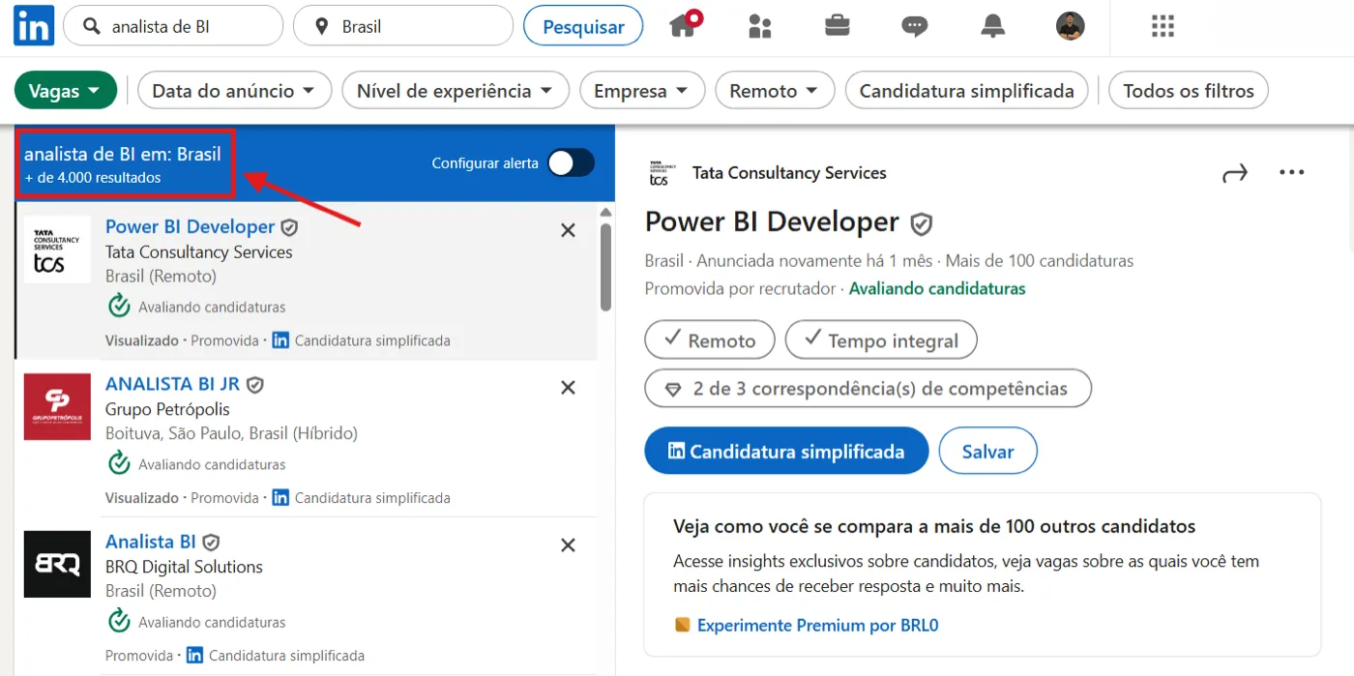
Task: Click the location pin icon in search
Action: pos(323,26)
